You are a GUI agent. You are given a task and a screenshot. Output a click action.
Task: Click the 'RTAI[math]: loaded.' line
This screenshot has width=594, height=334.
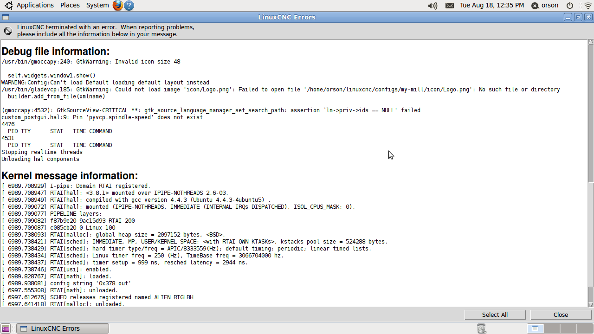click(x=57, y=276)
